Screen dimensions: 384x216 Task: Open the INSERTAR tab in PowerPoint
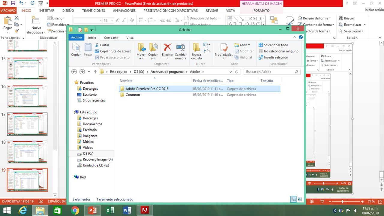pyautogui.click(x=47, y=10)
